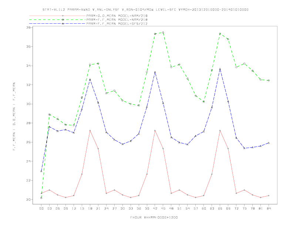The height and width of the screenshot is (227, 293).
Task: Click the plus marker in red legend line sample
Action: click(63, 16)
